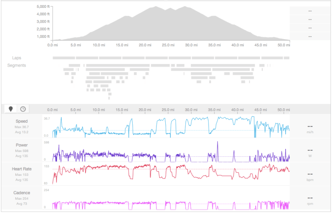Select the first lap bar in Laps row
This screenshot has height=215, width=334.
point(64,58)
